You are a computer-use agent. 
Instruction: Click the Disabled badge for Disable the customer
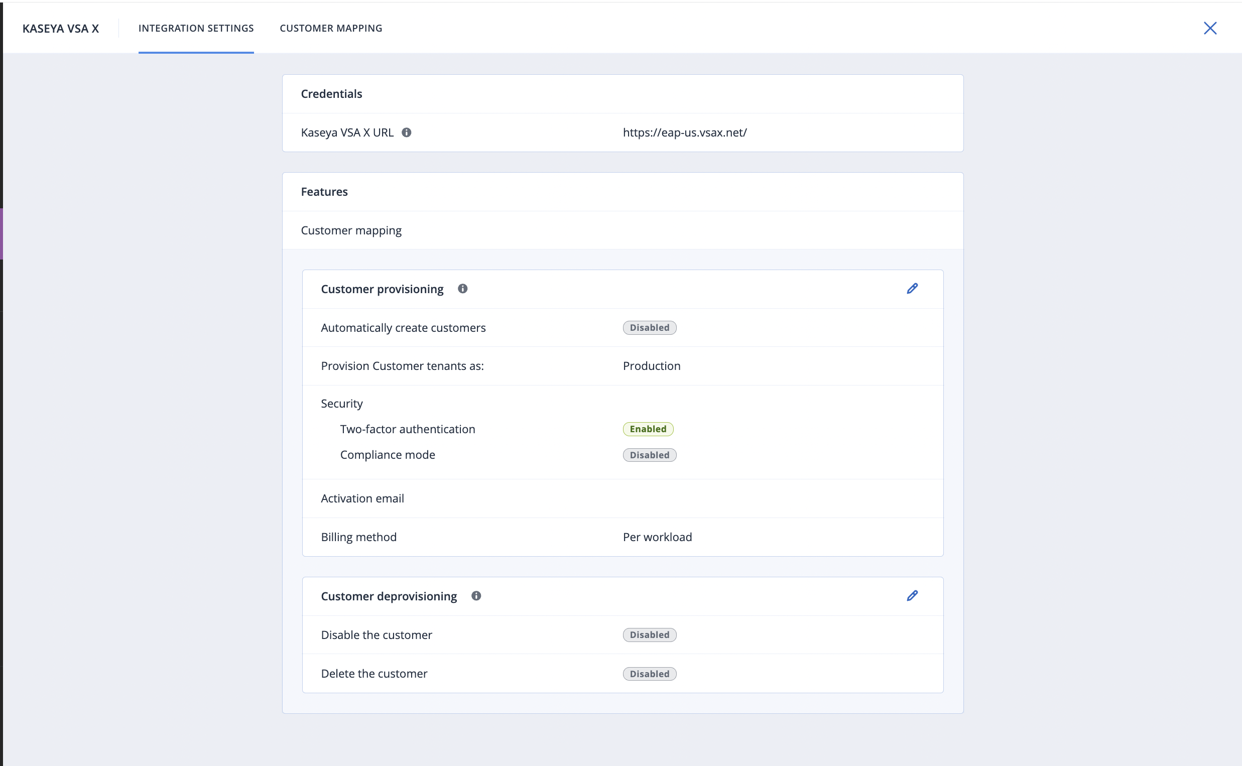650,635
